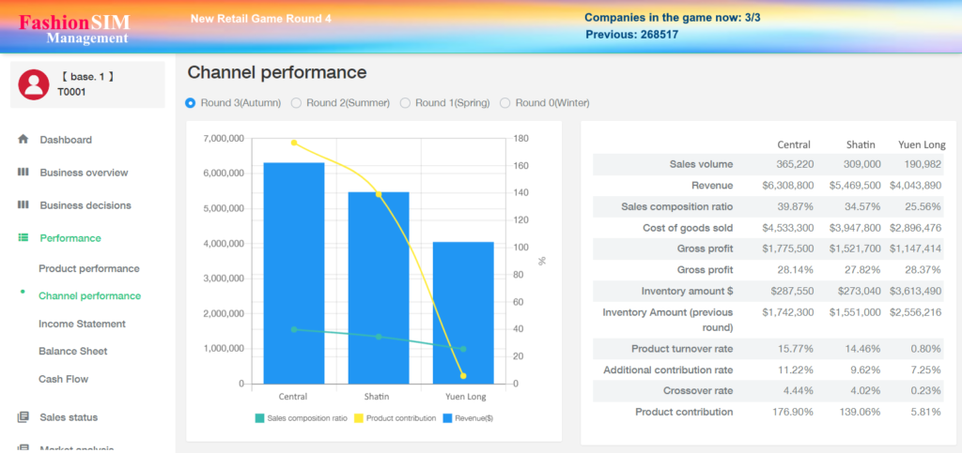The width and height of the screenshot is (962, 453).
Task: Click the FashionSIM Management logo
Action: coord(74,29)
